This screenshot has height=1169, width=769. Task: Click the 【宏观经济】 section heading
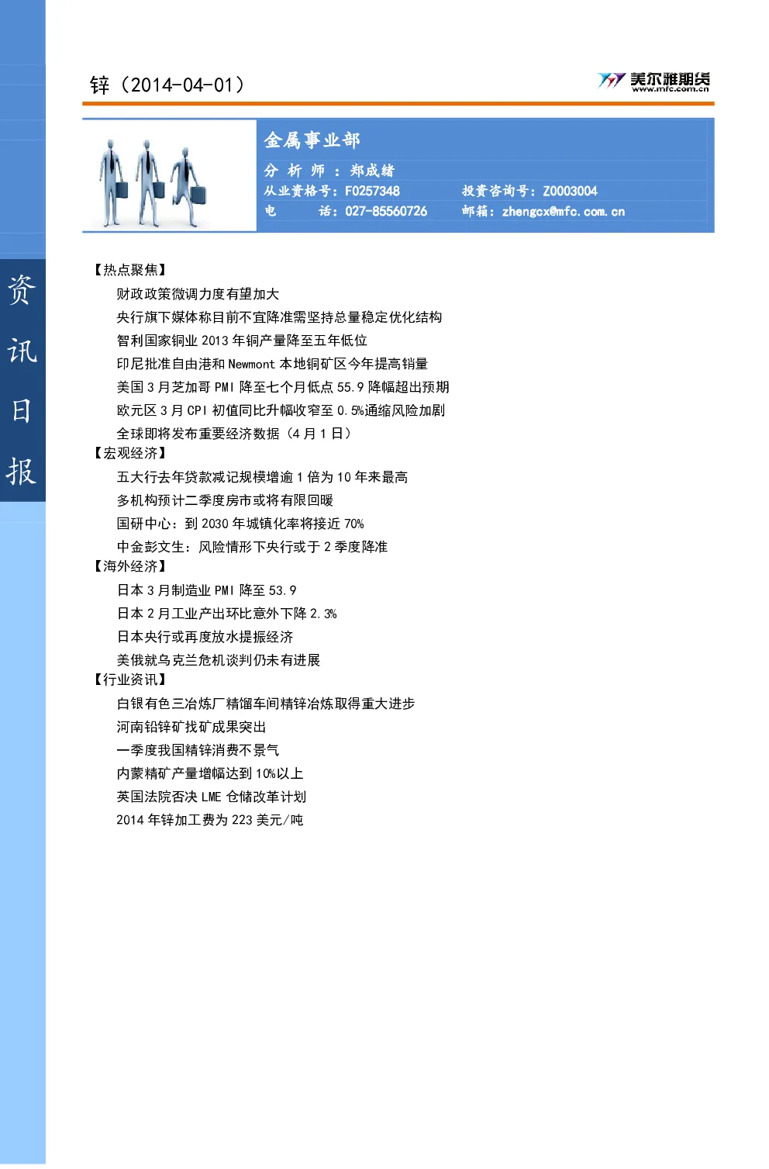130,453
